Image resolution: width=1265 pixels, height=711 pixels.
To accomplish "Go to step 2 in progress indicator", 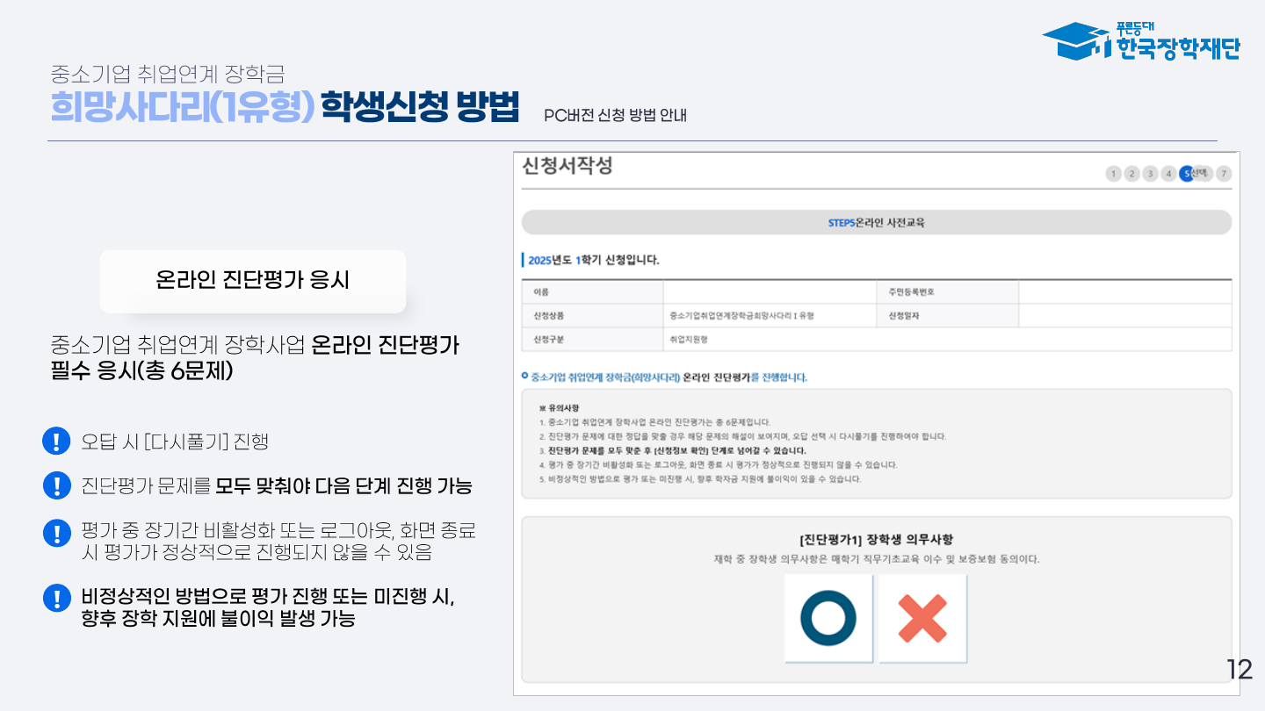I will coord(1131,174).
